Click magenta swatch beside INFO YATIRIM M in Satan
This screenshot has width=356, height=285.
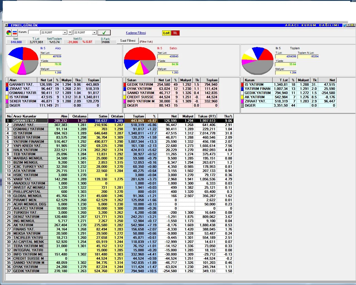tap(125, 101)
